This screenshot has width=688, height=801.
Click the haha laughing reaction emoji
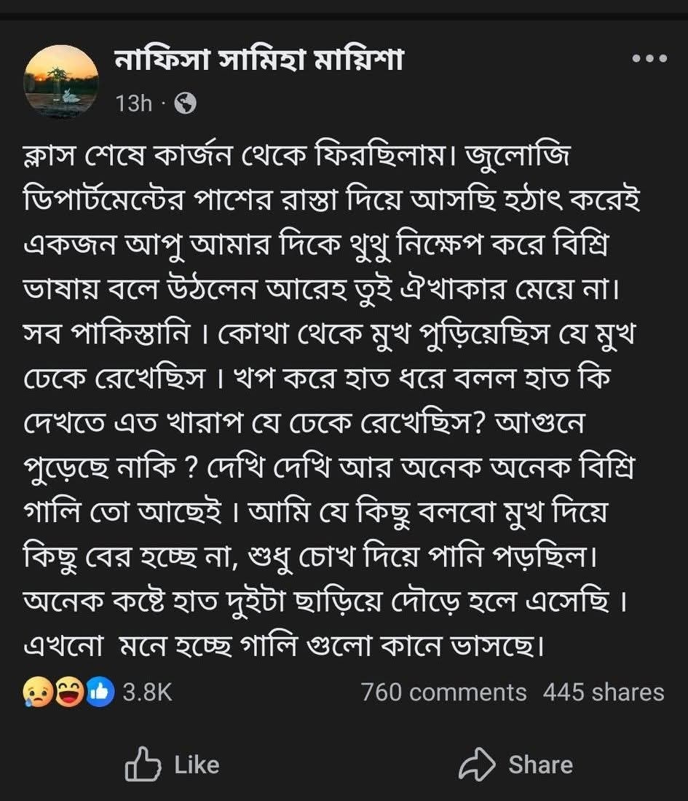click(x=69, y=692)
